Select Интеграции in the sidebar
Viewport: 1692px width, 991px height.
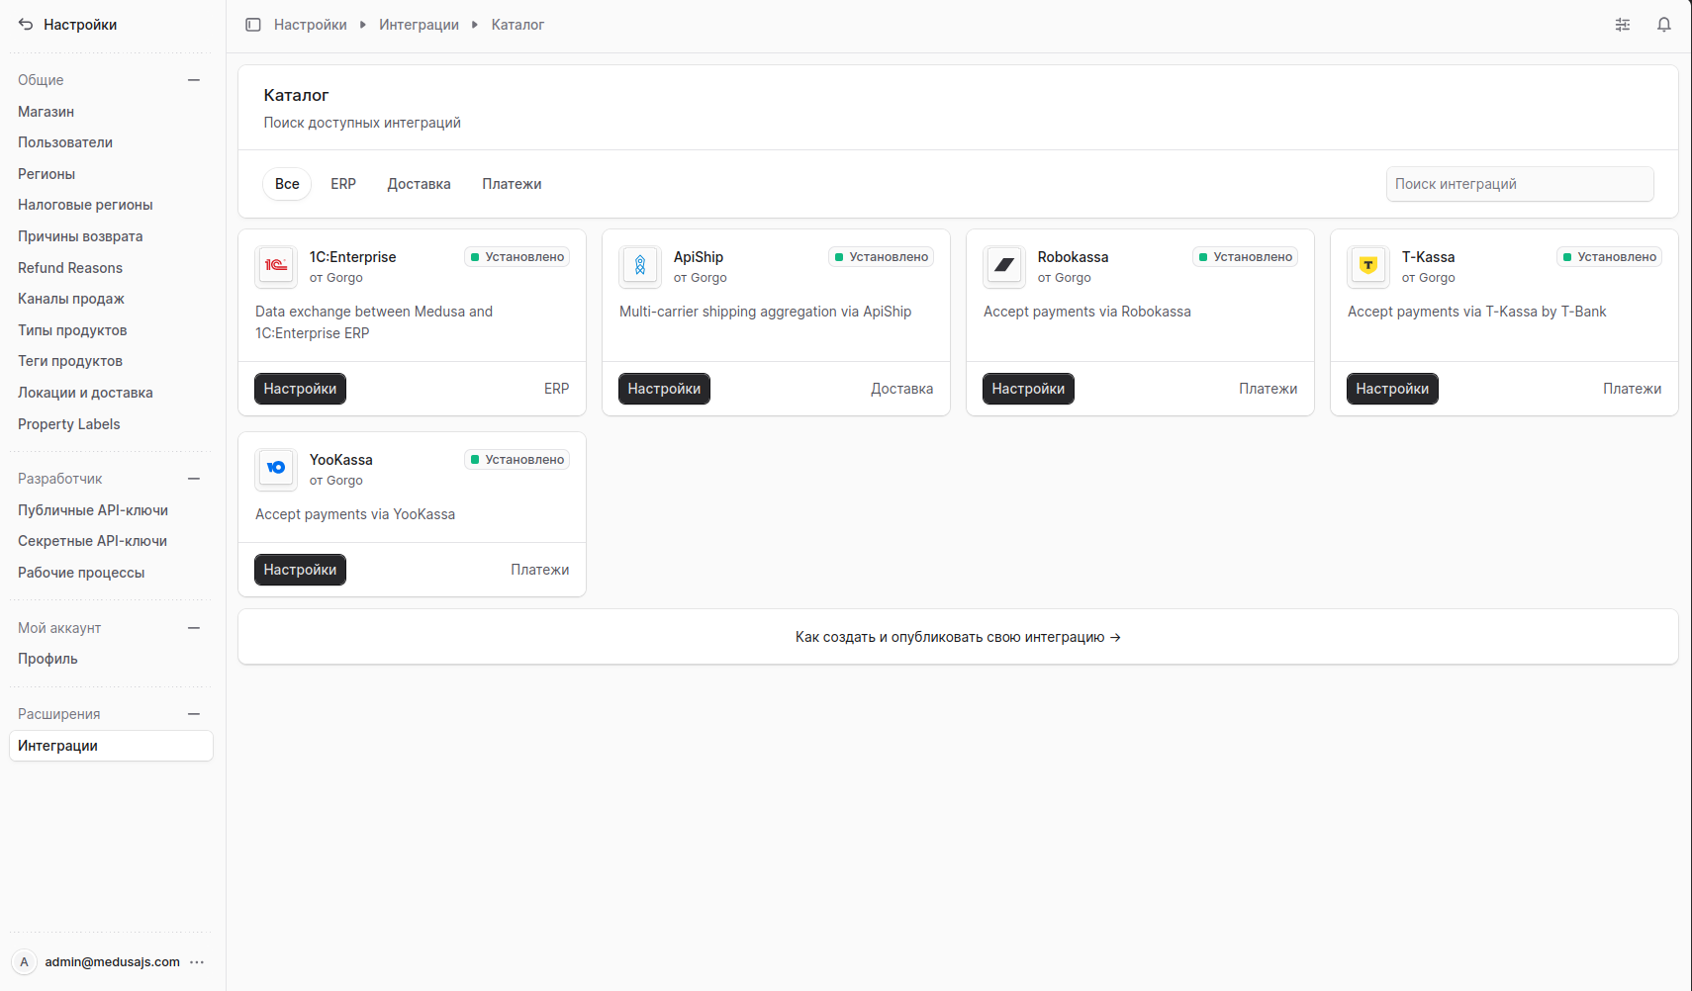(x=111, y=746)
